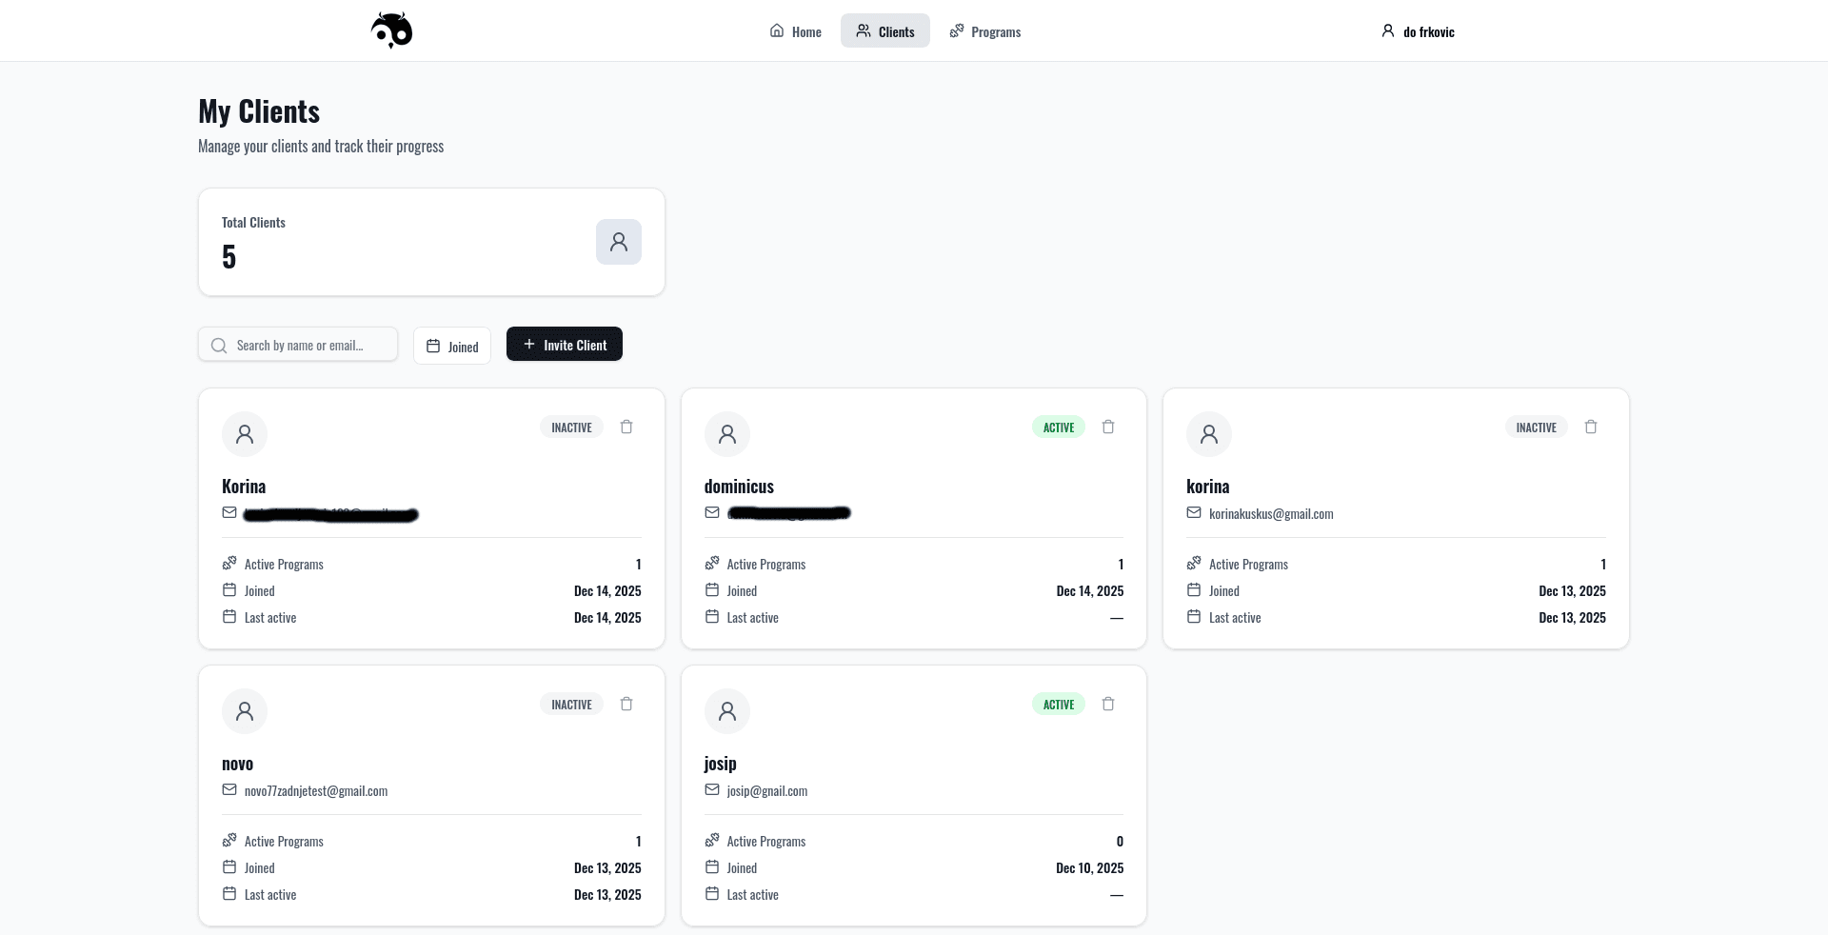1828x935 pixels.
Task: Open the search magnifier icon
Action: (218, 345)
